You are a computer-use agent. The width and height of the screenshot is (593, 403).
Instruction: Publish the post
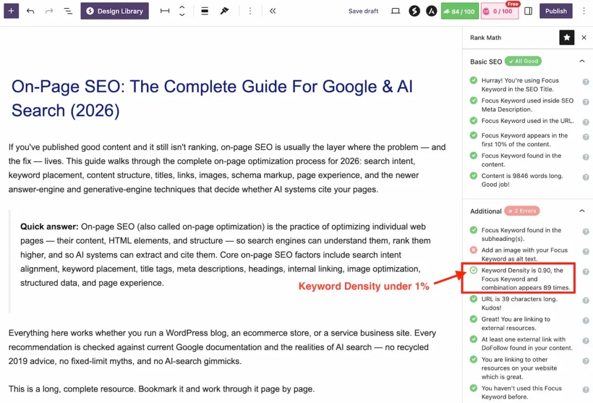555,11
